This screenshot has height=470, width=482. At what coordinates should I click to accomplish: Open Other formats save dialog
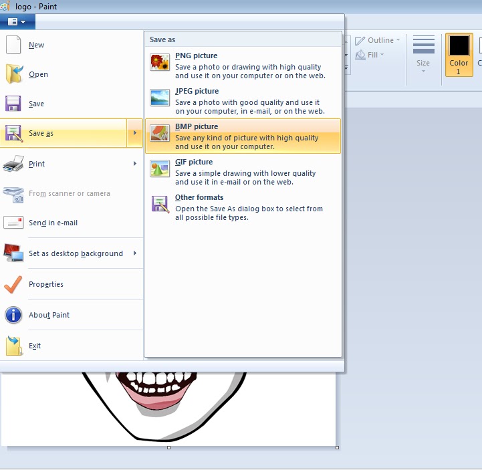(x=243, y=207)
